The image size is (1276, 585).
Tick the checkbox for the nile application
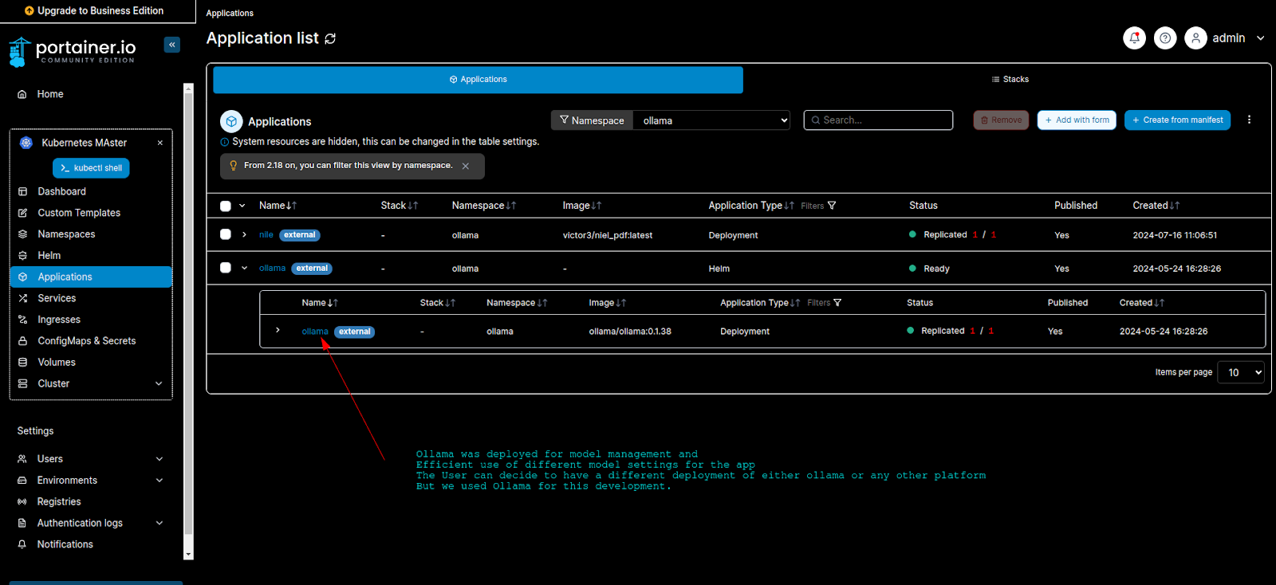coord(226,234)
